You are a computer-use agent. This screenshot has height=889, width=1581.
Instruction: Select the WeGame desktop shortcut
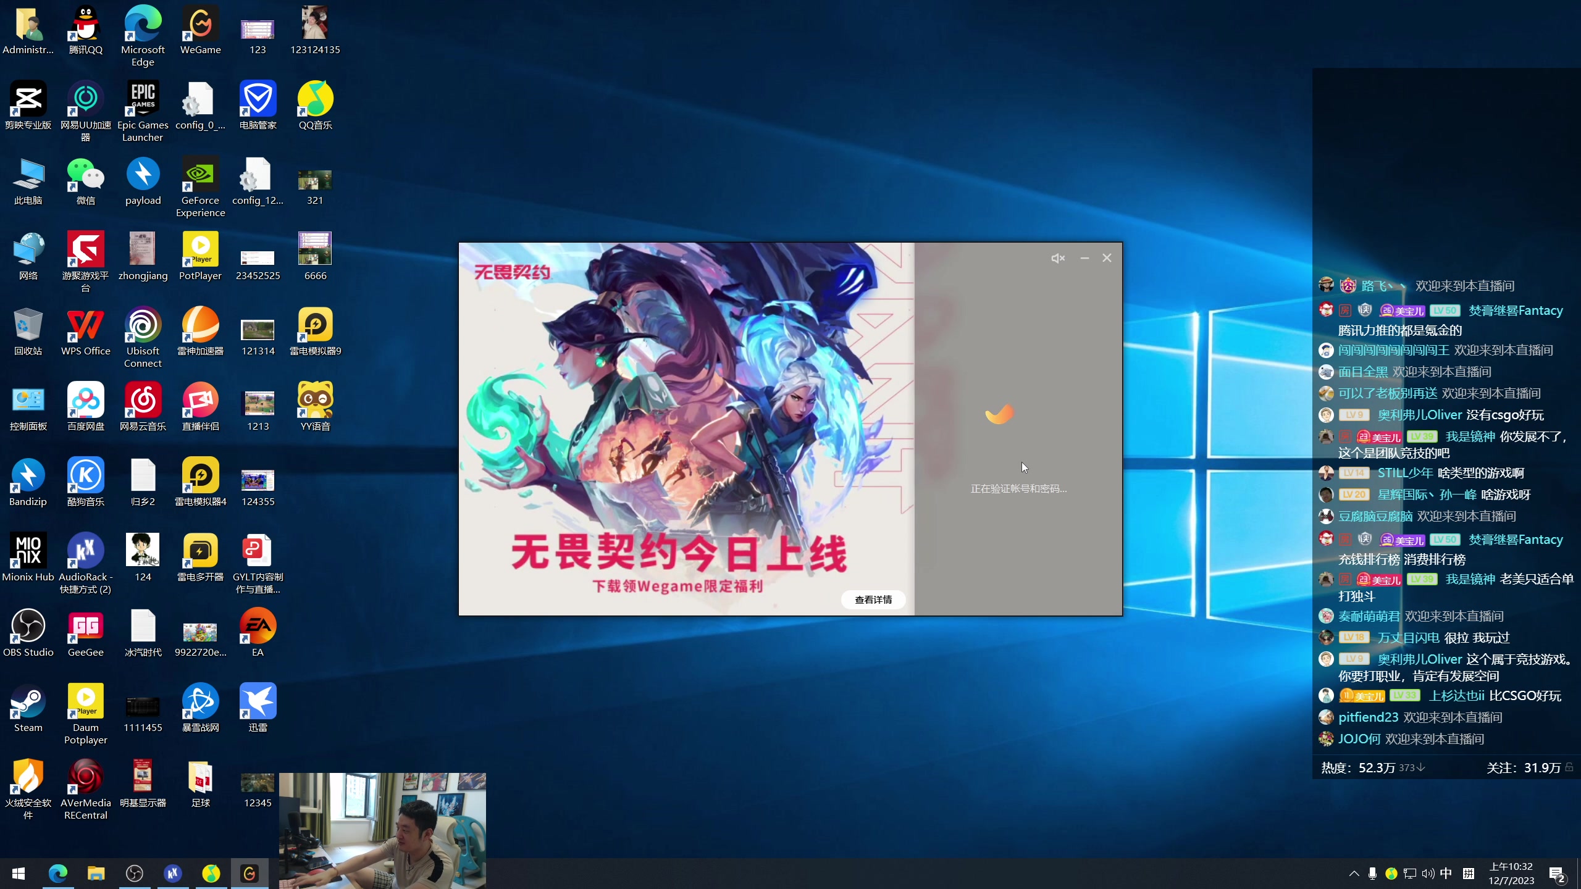[x=201, y=30]
